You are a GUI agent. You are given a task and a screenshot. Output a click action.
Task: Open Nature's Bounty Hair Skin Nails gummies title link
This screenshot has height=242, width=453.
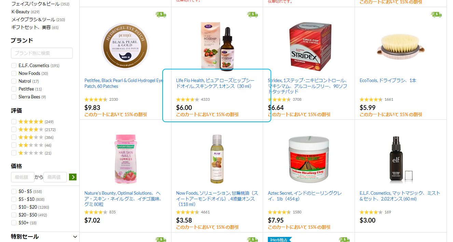(x=123, y=198)
